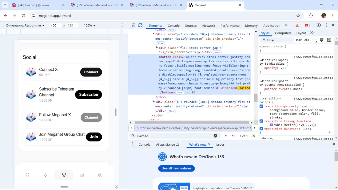Switch to the Layout styles tab
The height and width of the screenshot is (190, 338).
pos(301,33)
